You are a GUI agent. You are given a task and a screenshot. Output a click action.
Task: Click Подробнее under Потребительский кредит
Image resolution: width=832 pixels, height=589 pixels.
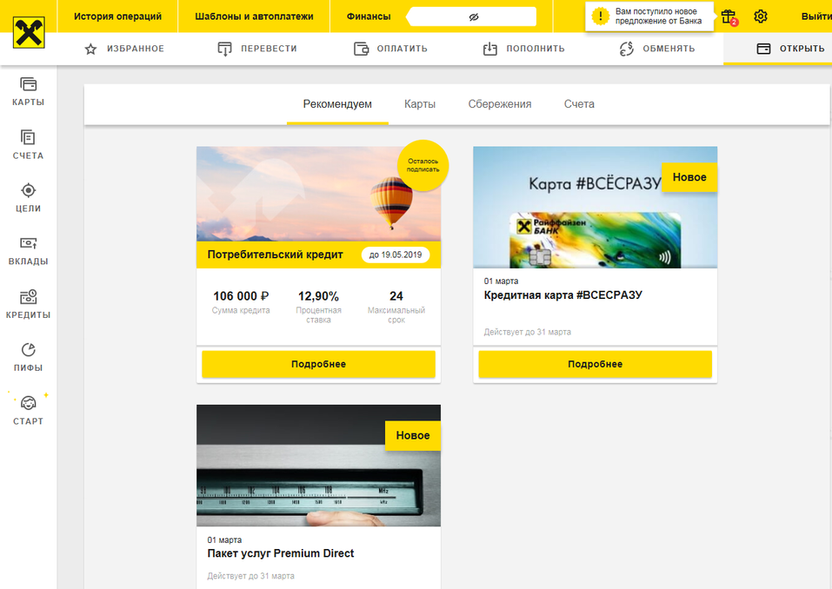click(318, 364)
